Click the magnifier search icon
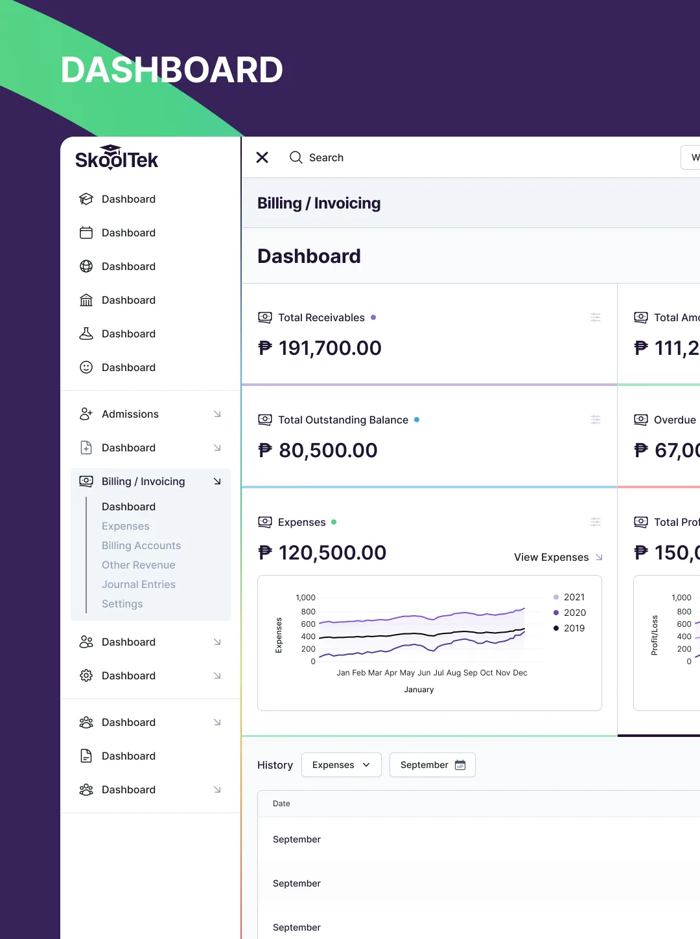 click(x=296, y=157)
